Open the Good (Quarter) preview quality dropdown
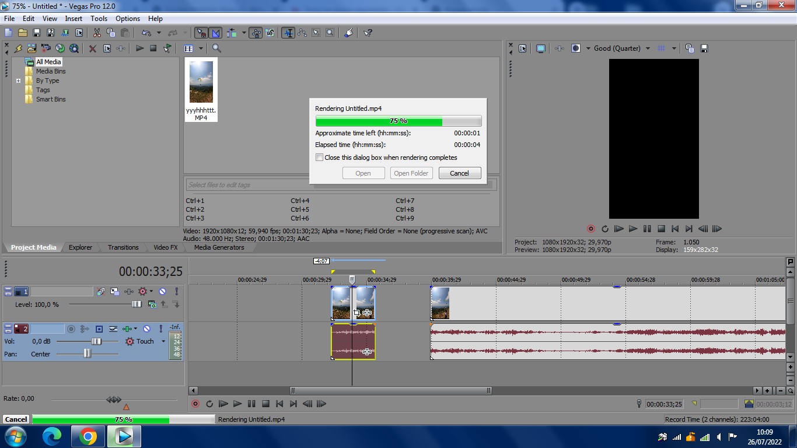 [622, 48]
